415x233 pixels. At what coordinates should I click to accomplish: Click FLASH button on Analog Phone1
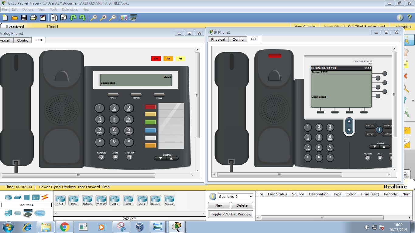pyautogui.click(x=113, y=95)
